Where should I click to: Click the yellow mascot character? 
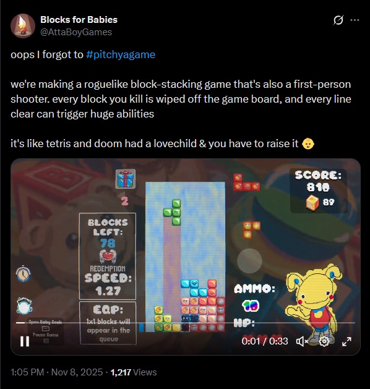[x=314, y=302]
